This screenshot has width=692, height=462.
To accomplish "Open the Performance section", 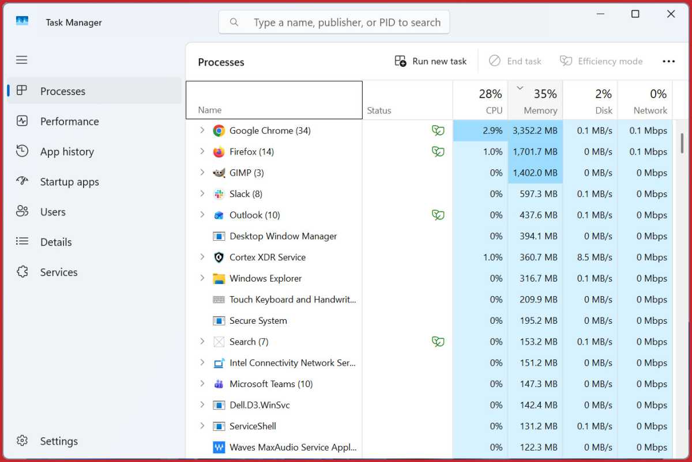I will point(69,121).
